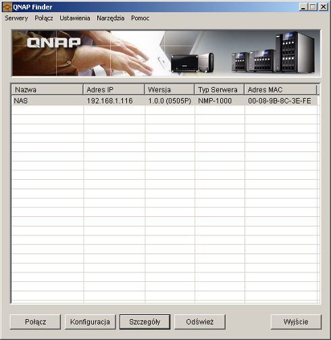Click the QNAP Finder title bar app icon
331x340 pixels.
coord(7,7)
